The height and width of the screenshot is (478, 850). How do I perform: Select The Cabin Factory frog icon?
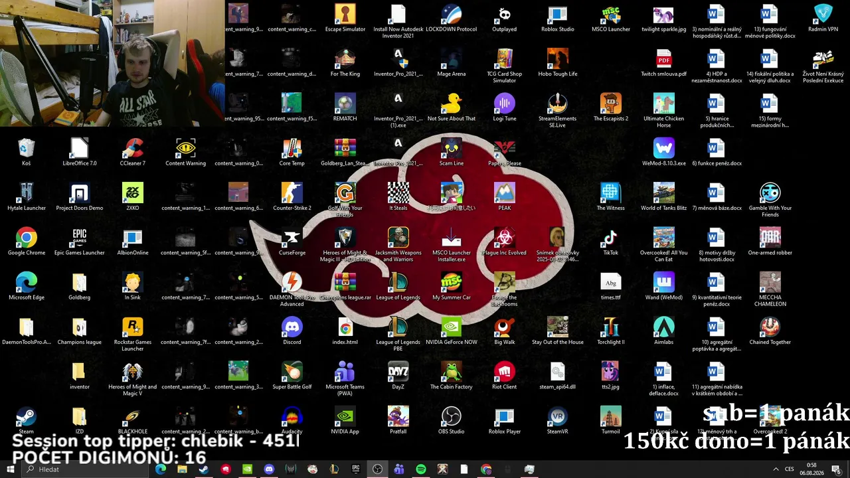tap(452, 370)
